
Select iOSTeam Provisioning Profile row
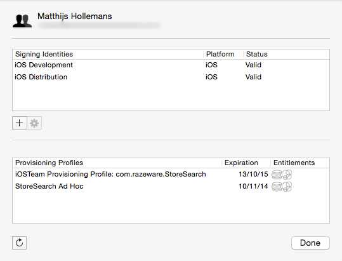click(x=171, y=174)
